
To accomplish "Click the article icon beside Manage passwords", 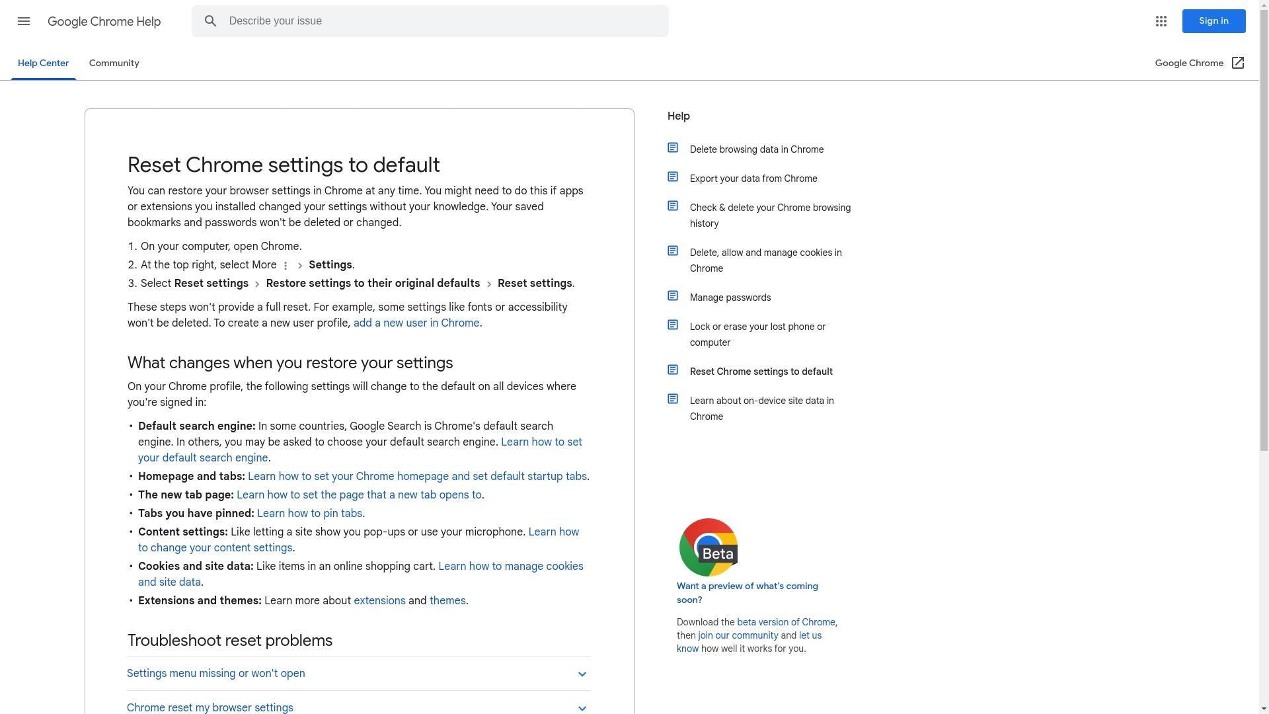I will point(673,296).
